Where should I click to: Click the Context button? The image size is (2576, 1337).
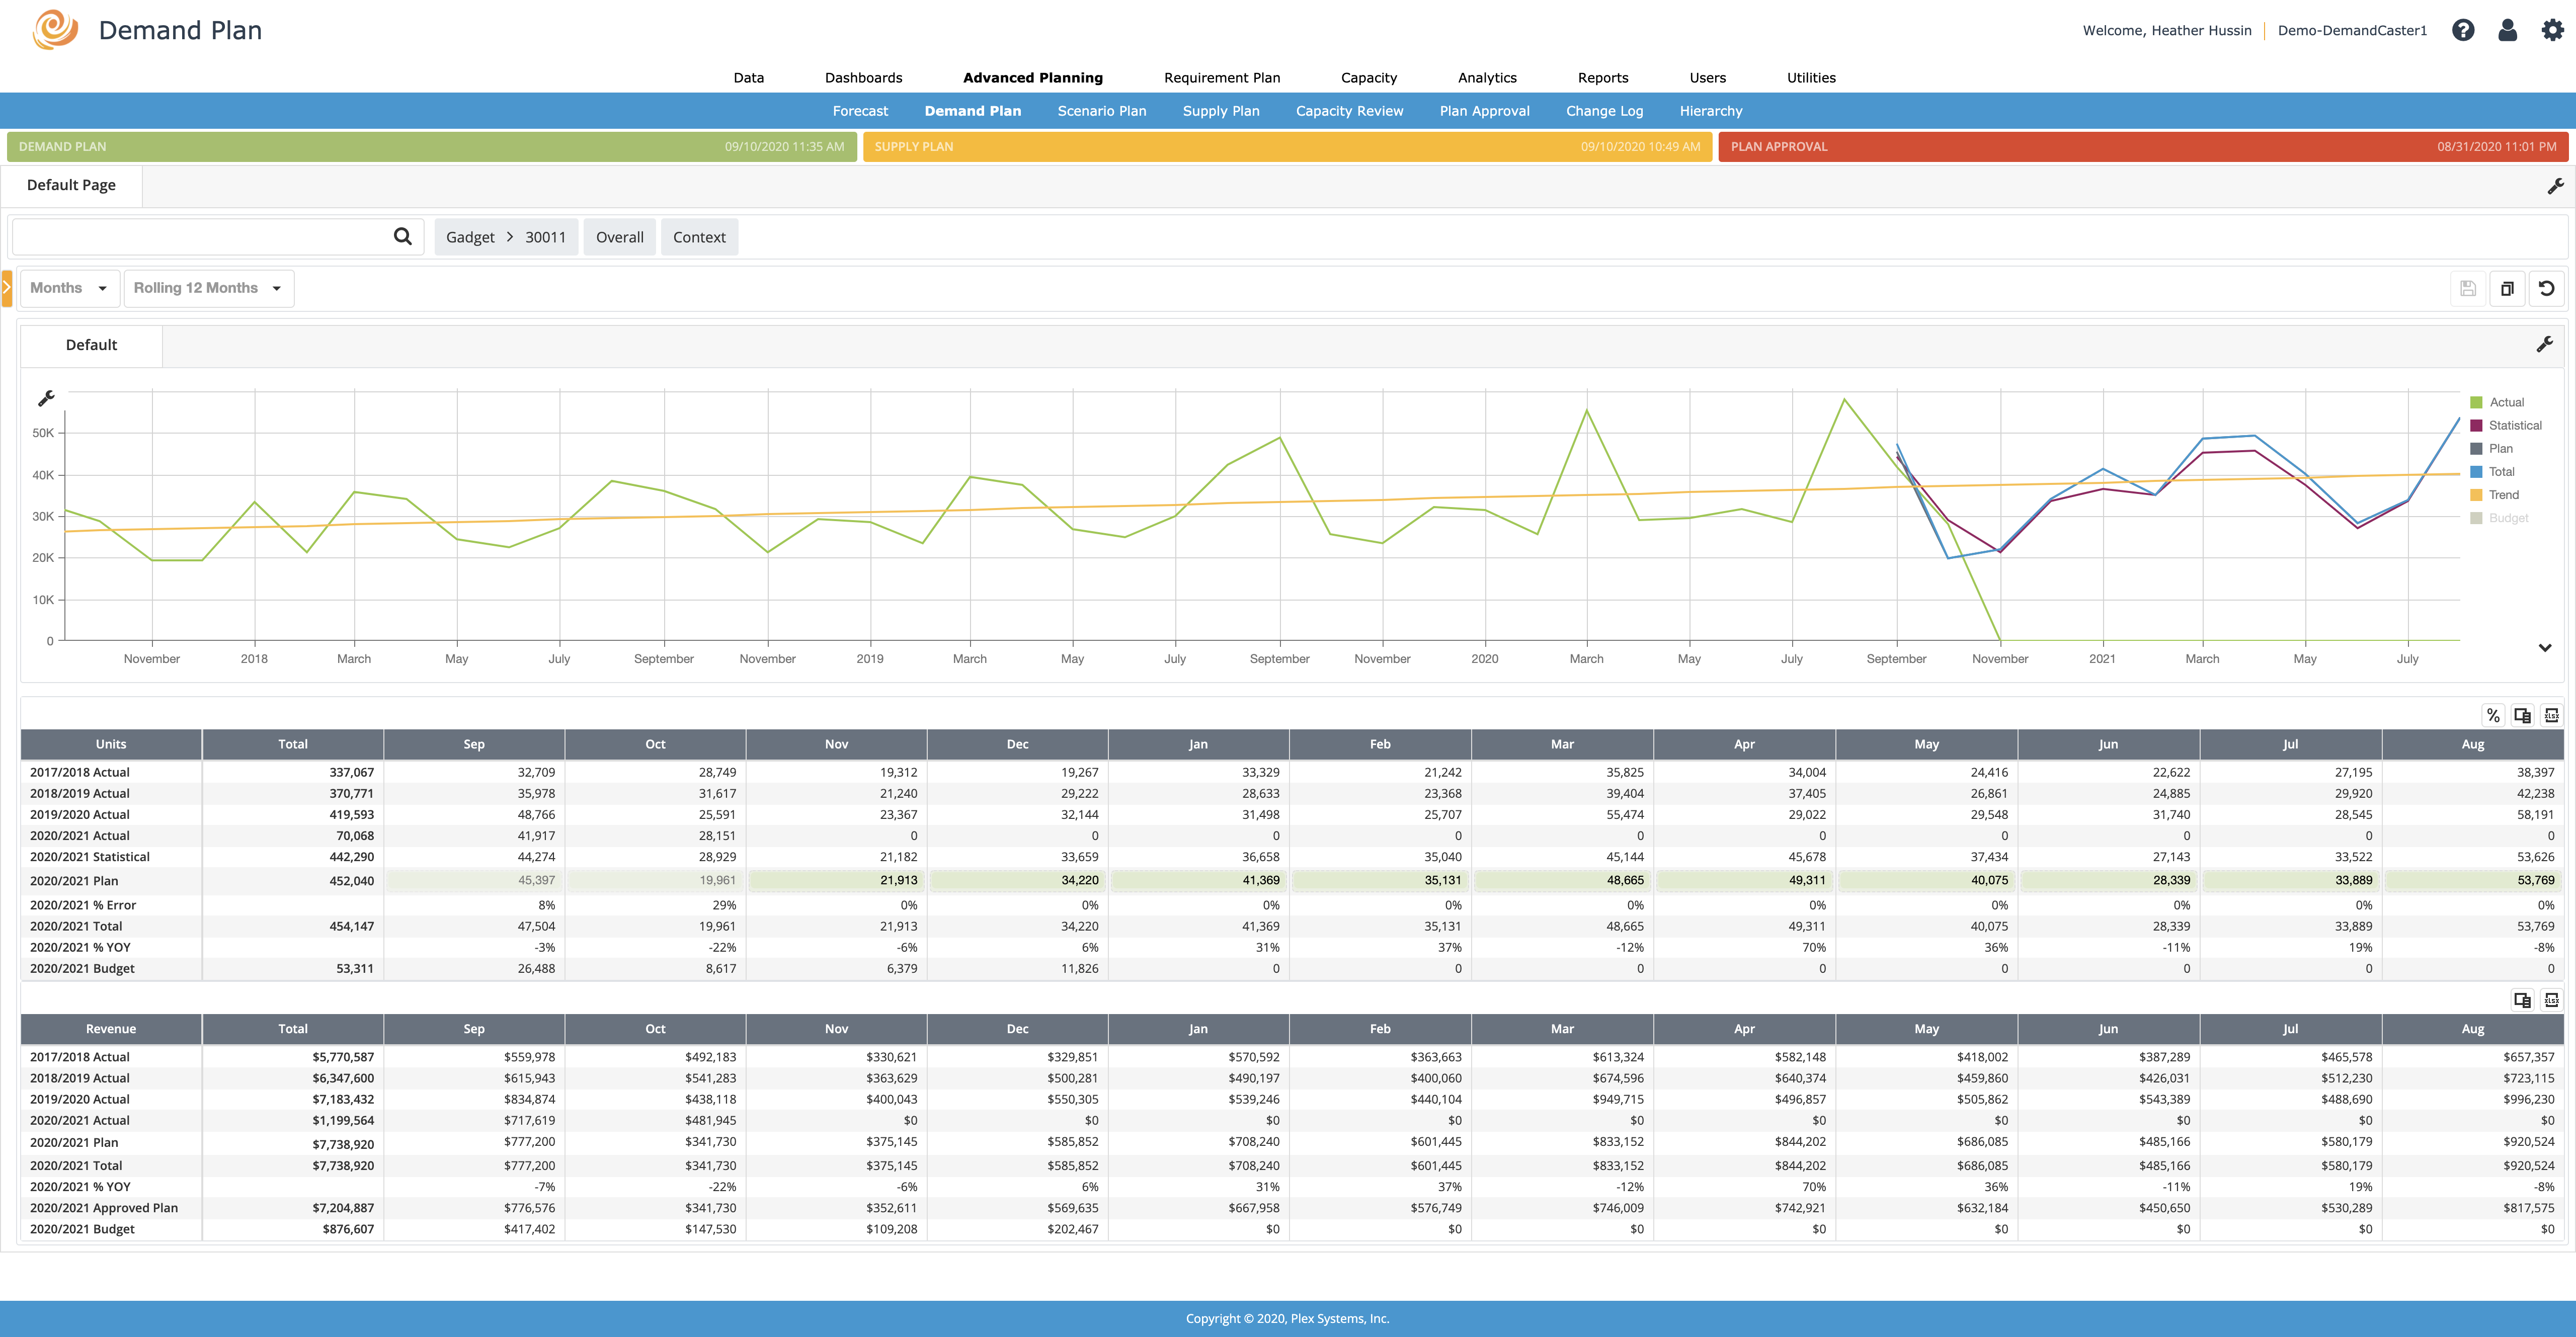click(698, 237)
